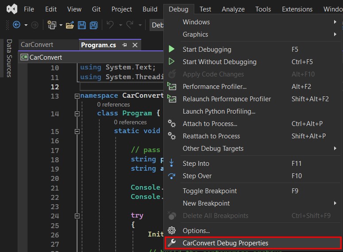This screenshot has height=252, width=343.
Task: Click the Visual Studio logo icon
Action: pyautogui.click(x=12, y=9)
